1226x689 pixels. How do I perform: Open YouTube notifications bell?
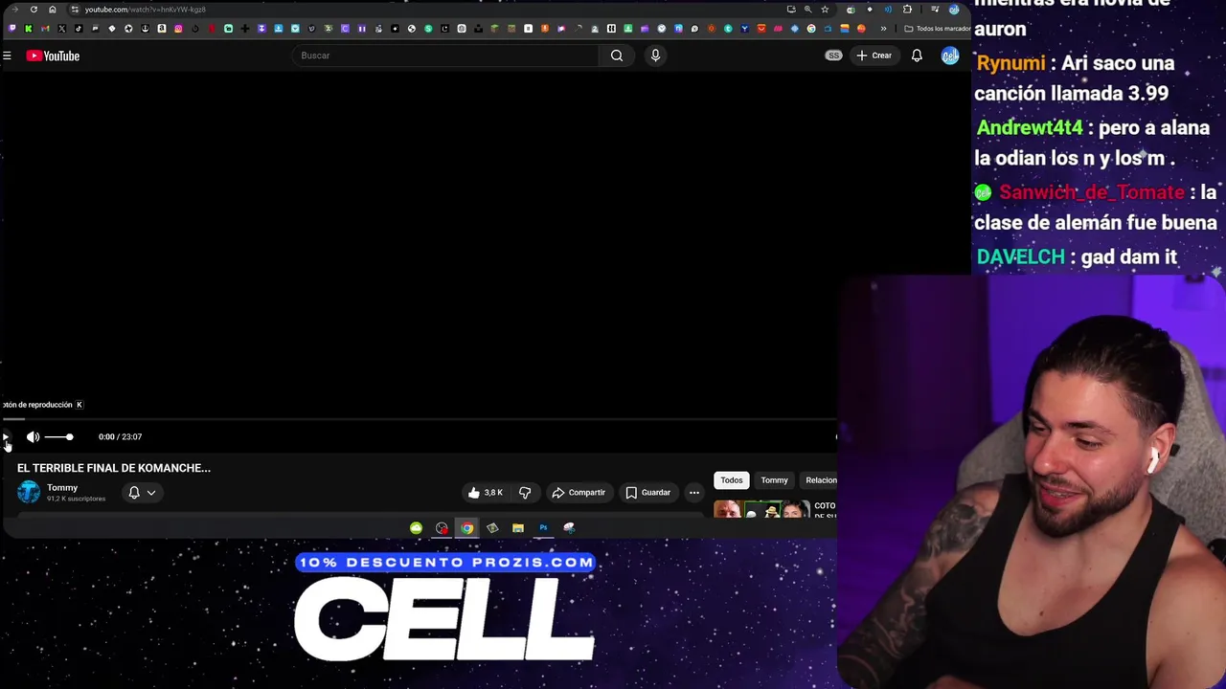coord(917,56)
